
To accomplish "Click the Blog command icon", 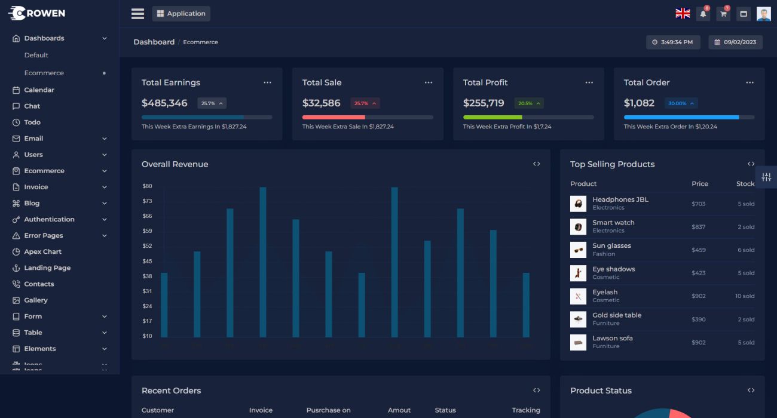I will [x=16, y=203].
